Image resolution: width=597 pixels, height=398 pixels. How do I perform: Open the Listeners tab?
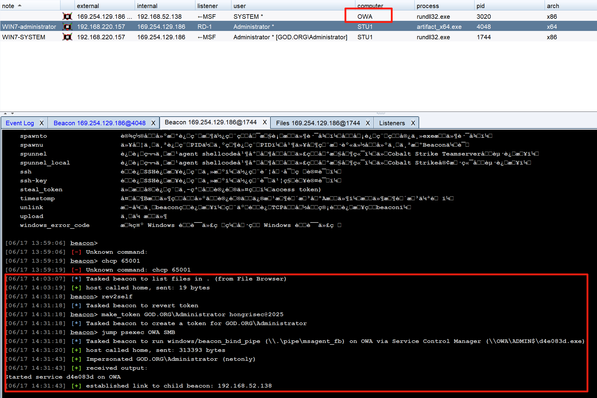392,123
